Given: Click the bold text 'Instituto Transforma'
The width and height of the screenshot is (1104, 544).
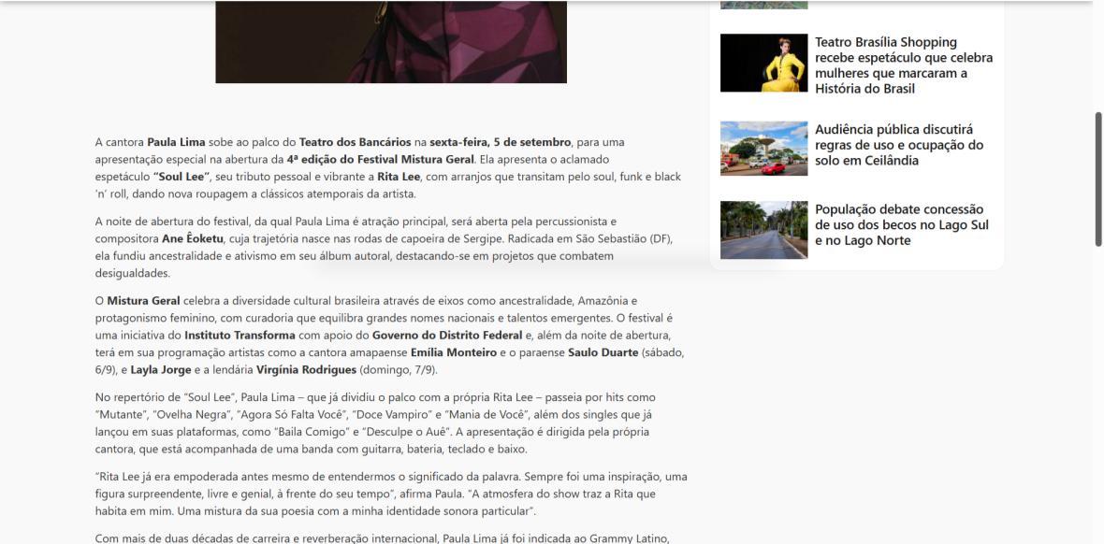Looking at the screenshot, I should coord(240,335).
